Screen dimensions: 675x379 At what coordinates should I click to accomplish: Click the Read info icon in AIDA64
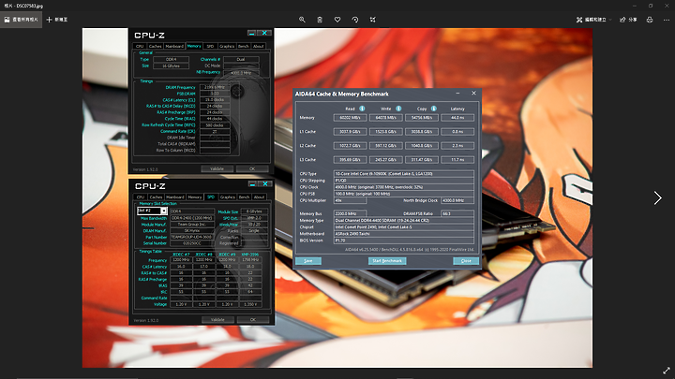(362, 109)
